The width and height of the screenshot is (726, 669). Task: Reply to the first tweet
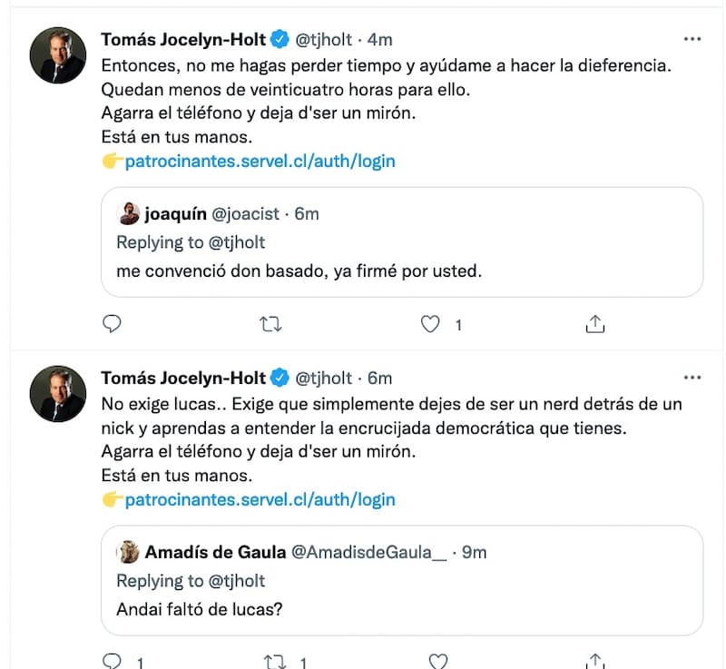pos(113,323)
